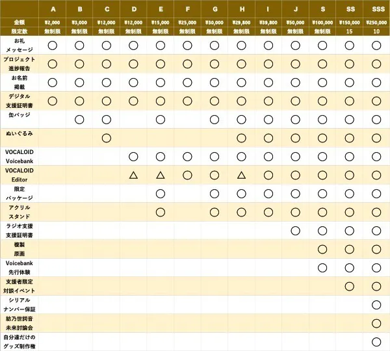Screen dimensions: 390x351
Task: Click the ¥2,000 price cell
Action: 53,22
